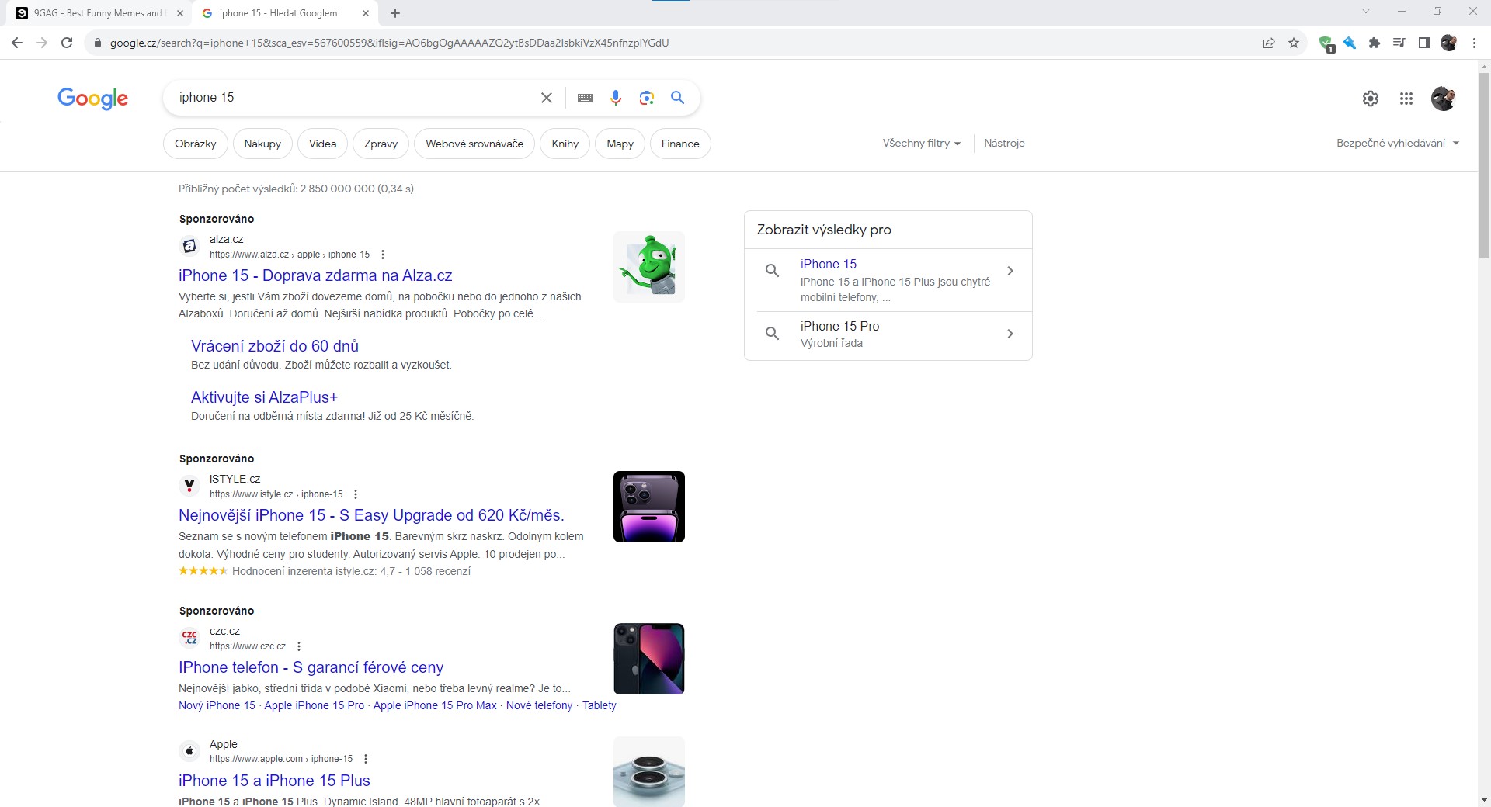Click the blue extension icon in toolbar
This screenshot has width=1491, height=807.
pyautogui.click(x=1350, y=43)
